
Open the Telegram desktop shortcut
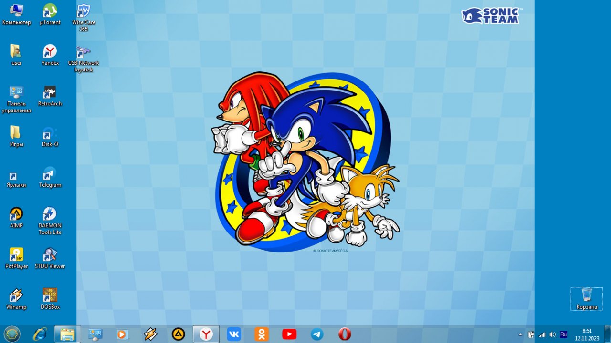click(x=50, y=177)
